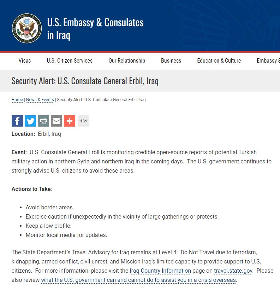Viewport: 280px width, 290px height.
Task: Click the Department of State seal logo
Action: (x=26, y=28)
